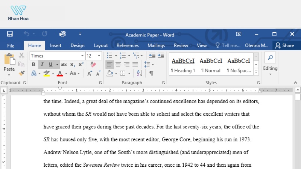Increase the paragraph indent
This screenshot has width=301, height=169.
pyautogui.click(x=161, y=56)
